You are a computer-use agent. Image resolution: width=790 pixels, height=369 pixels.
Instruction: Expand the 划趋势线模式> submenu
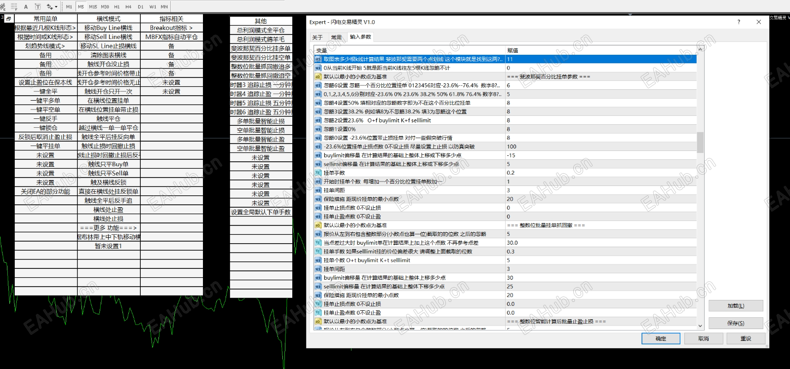point(45,46)
